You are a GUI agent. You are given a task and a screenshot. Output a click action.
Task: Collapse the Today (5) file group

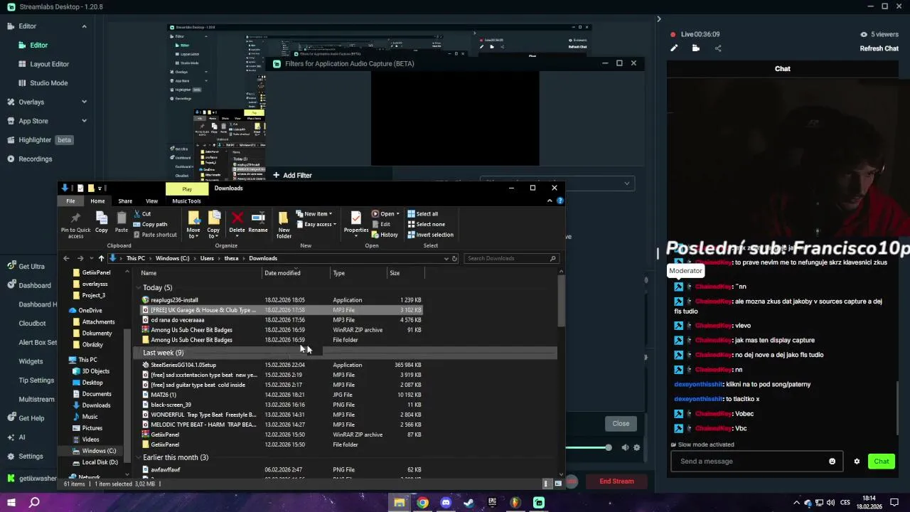[x=138, y=288]
